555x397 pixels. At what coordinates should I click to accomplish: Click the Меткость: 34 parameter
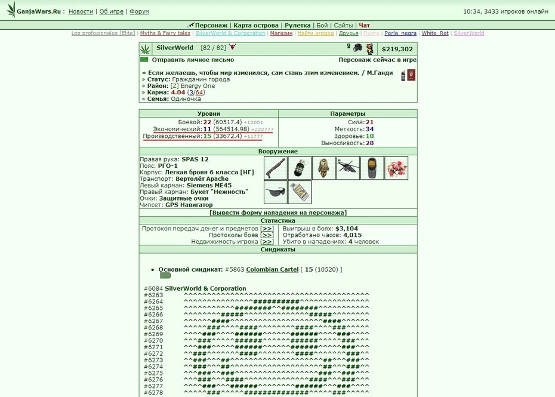354,130
